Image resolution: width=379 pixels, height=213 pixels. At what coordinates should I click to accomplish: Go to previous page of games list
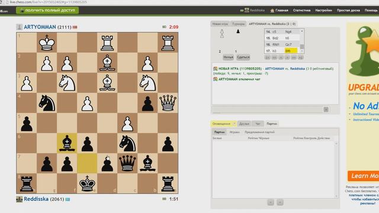coord(271,202)
